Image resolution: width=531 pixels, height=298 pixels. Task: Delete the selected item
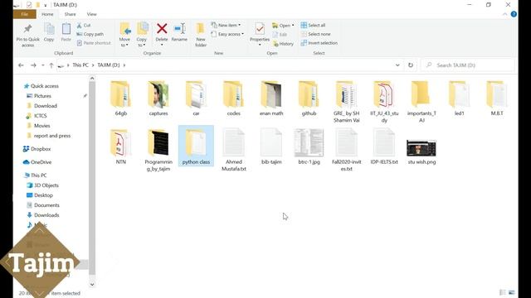[x=162, y=35]
